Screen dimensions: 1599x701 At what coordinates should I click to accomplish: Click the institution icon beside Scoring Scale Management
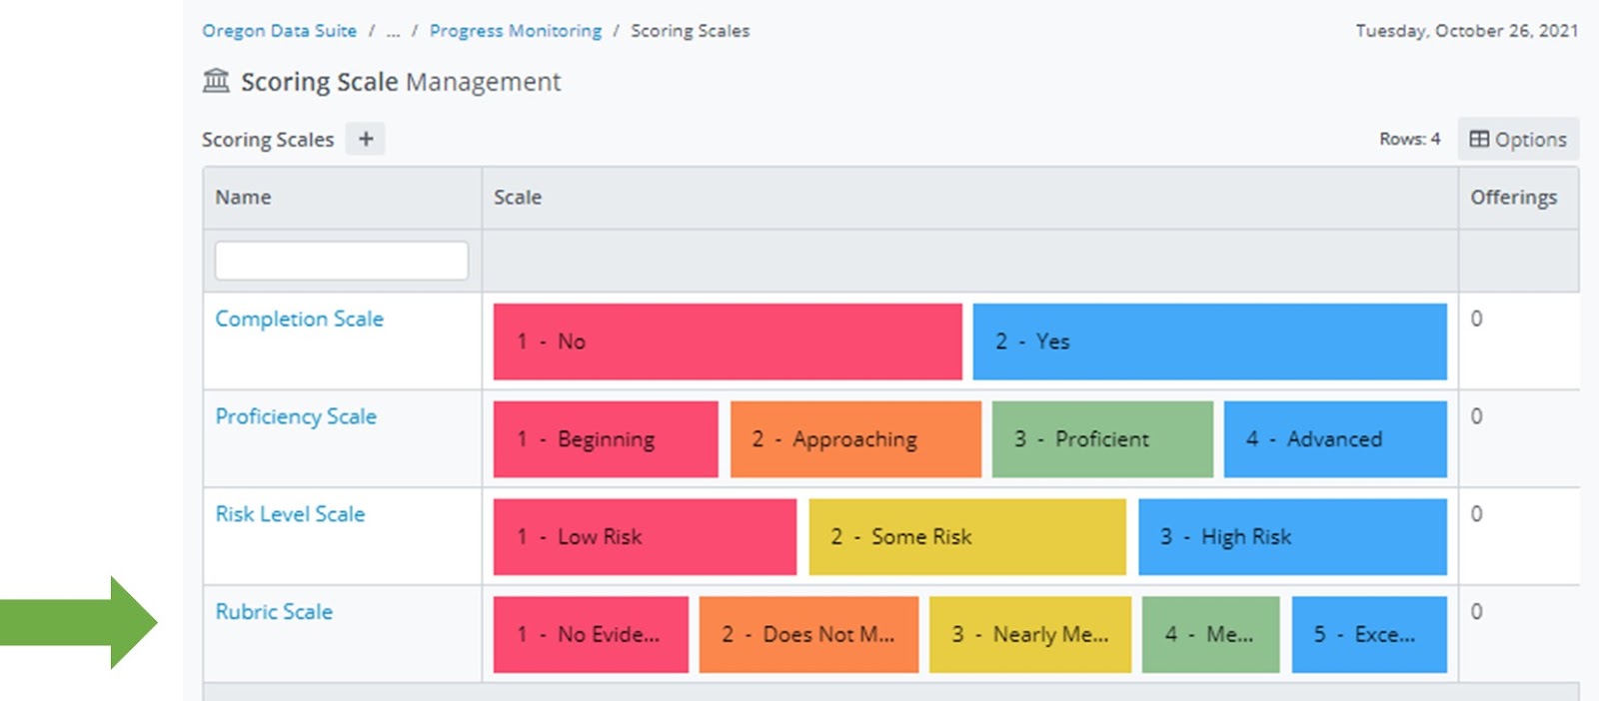point(216,81)
